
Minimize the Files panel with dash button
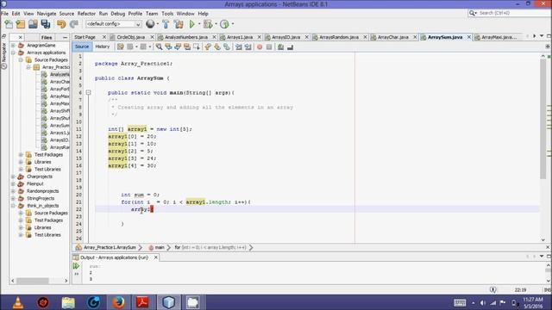[x=65, y=37]
